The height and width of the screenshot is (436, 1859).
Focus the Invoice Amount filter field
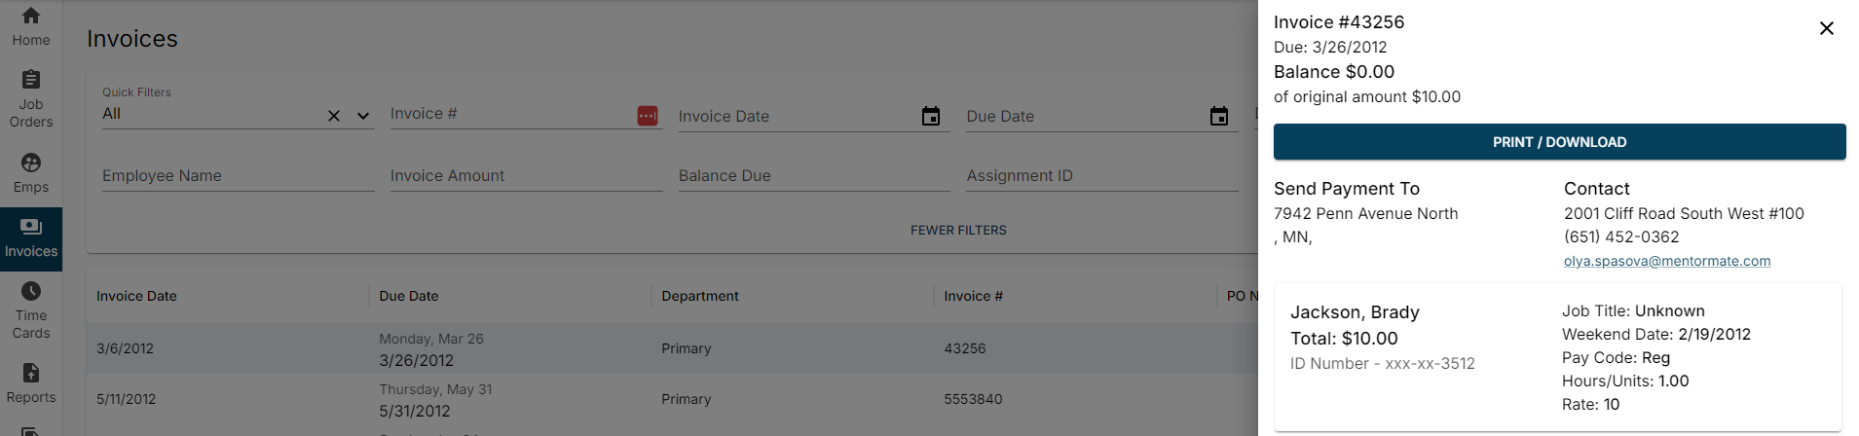point(526,176)
